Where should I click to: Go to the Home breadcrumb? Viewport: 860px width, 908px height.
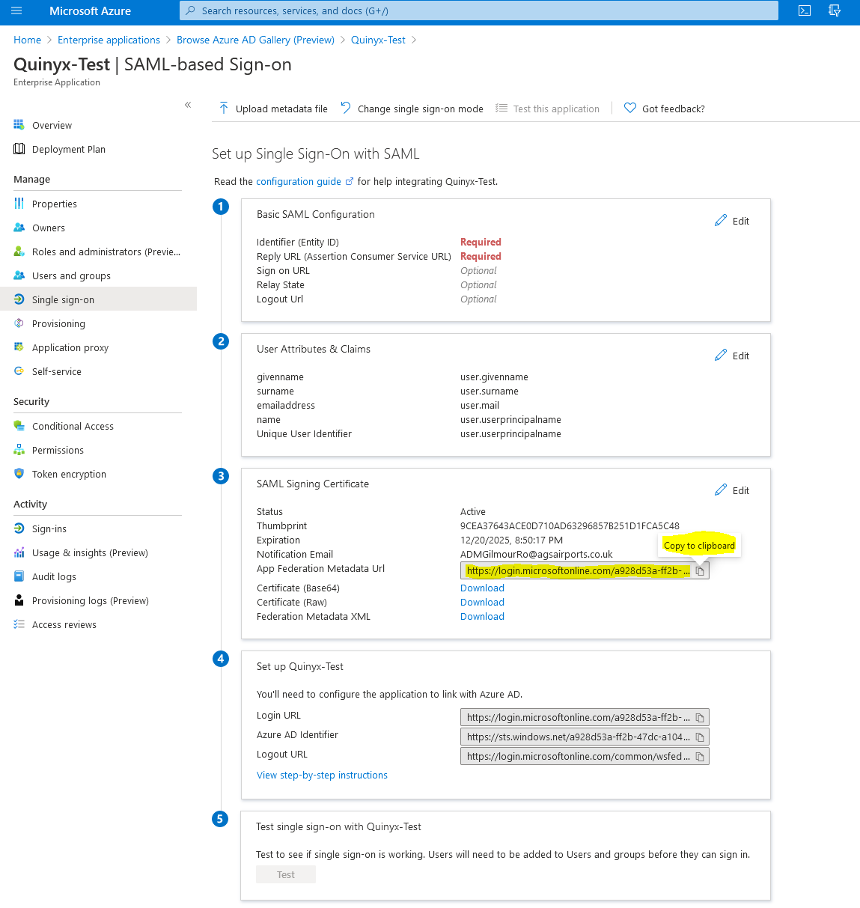(27, 40)
